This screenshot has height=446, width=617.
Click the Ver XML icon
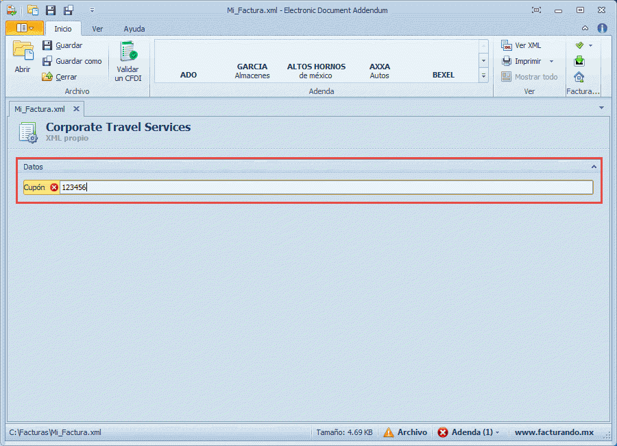click(507, 45)
